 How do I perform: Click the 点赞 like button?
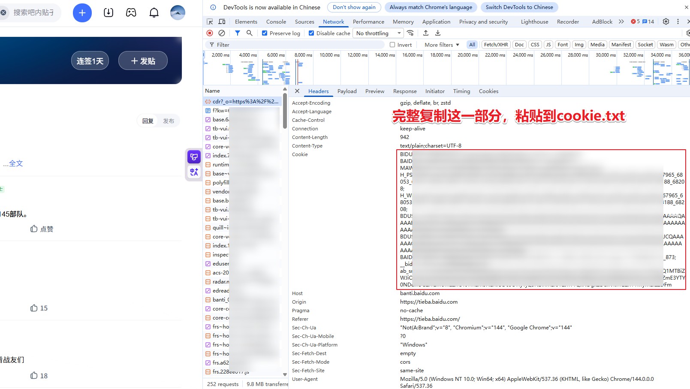click(42, 229)
